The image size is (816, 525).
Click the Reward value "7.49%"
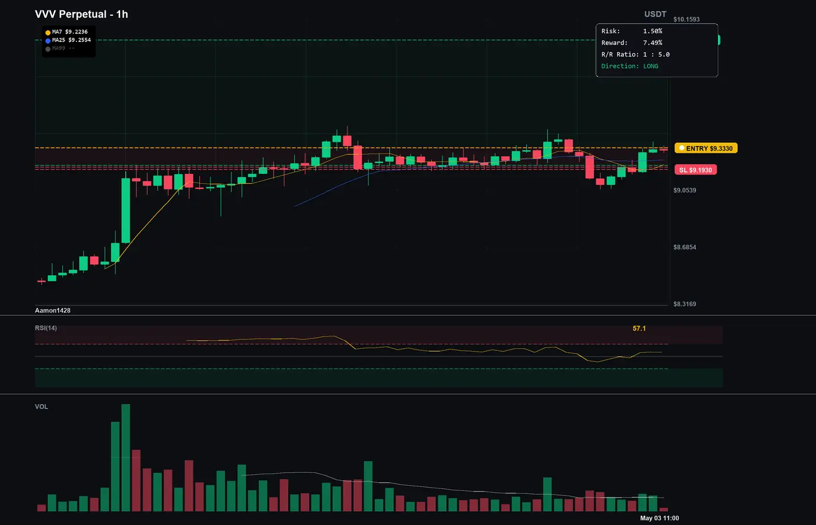click(653, 43)
